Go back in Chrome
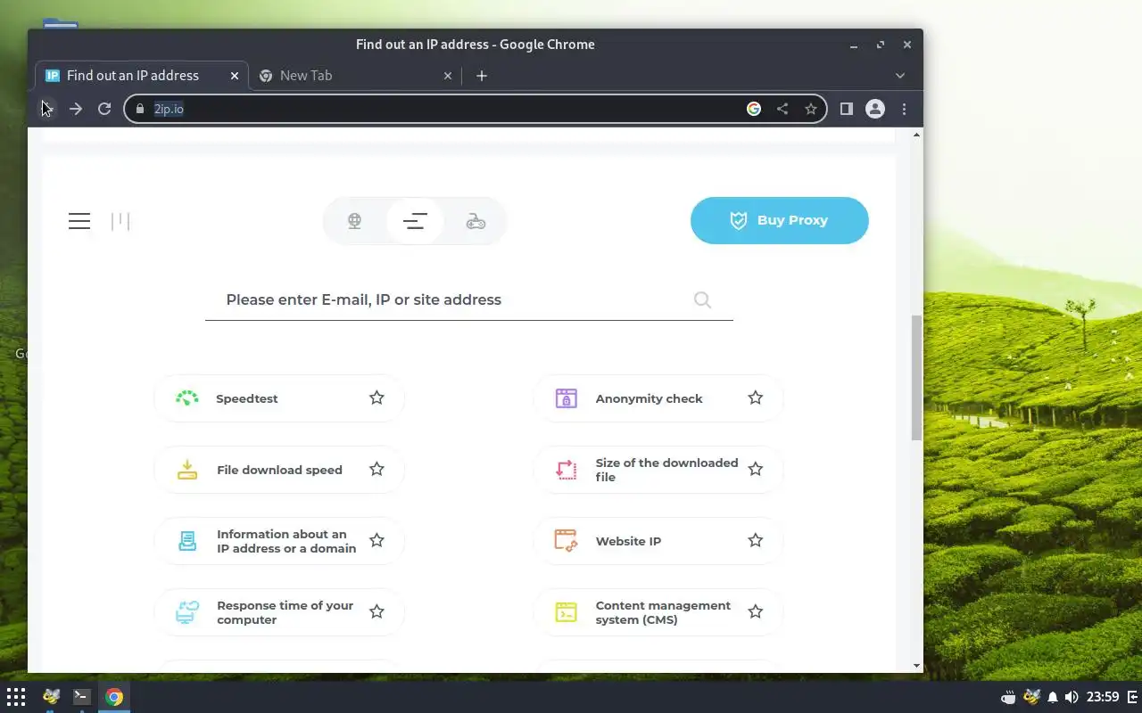 pos(46,109)
